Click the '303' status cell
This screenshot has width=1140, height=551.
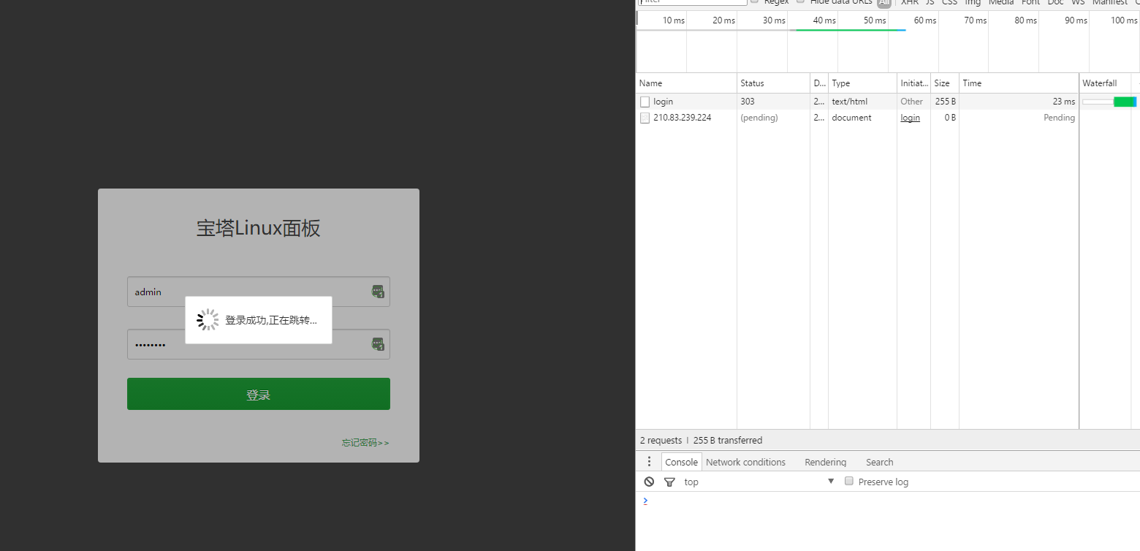pyautogui.click(x=748, y=102)
